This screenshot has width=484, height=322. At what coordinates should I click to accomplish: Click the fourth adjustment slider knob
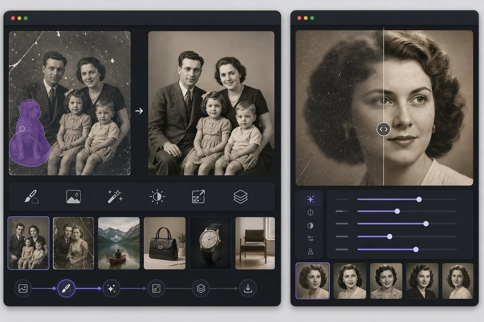[389, 236]
